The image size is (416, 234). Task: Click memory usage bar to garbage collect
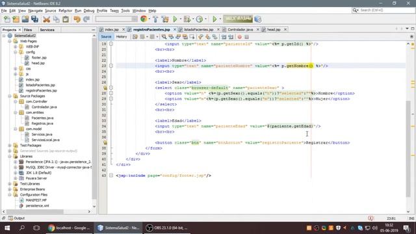[238, 19]
